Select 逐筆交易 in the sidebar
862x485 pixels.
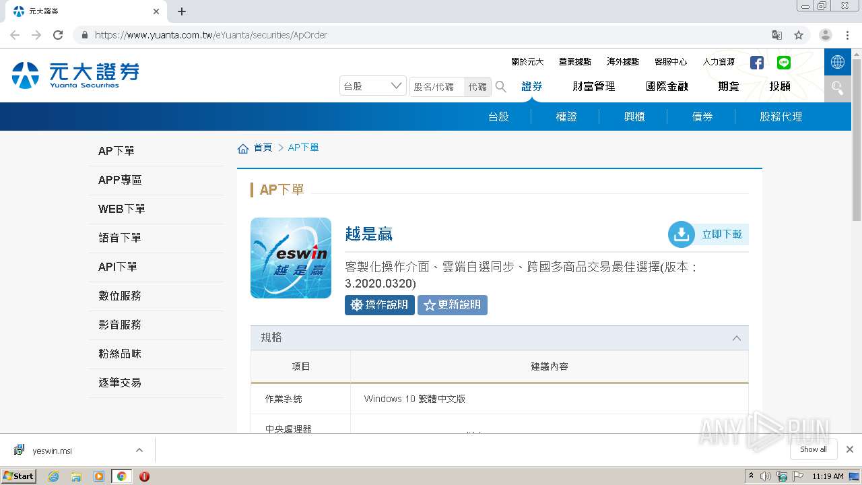tap(156, 383)
